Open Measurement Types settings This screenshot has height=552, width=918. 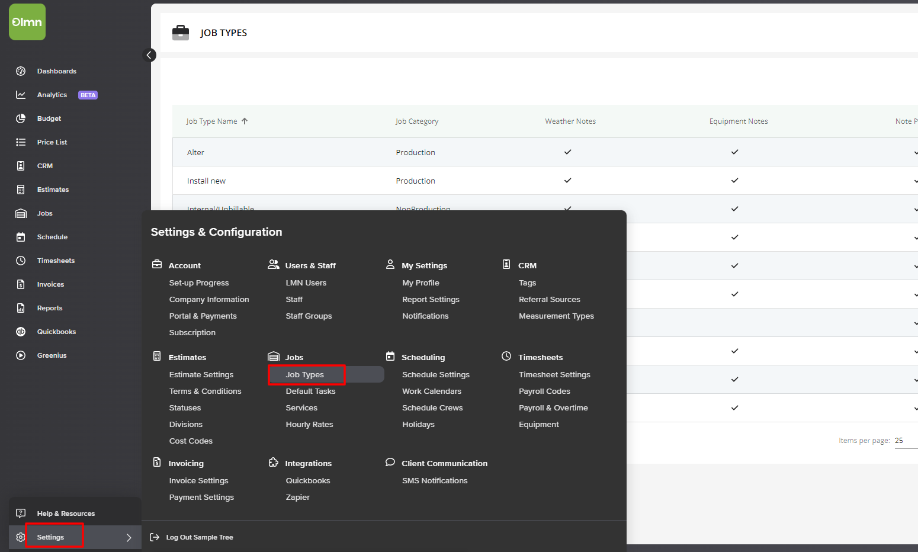click(556, 316)
